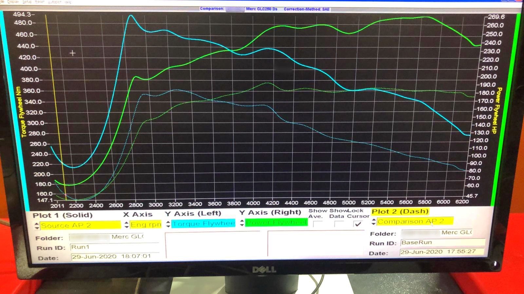This screenshot has width=524, height=294.
Task: Open the Reset menu
Action: [40, 2]
